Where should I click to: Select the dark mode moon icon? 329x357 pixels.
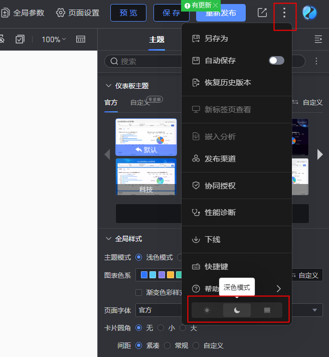pyautogui.click(x=237, y=310)
